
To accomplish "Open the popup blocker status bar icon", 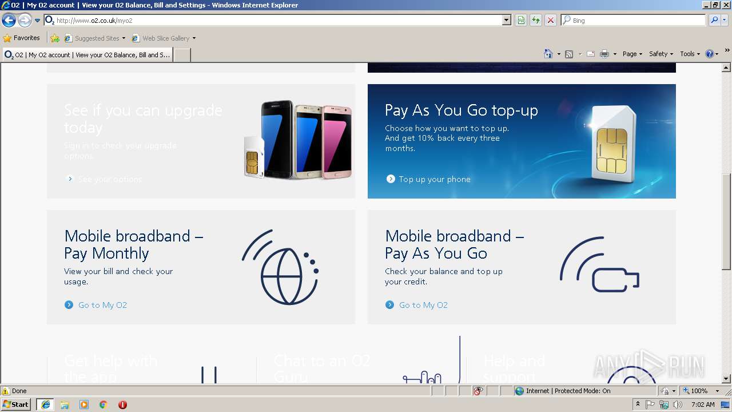I will (x=478, y=391).
